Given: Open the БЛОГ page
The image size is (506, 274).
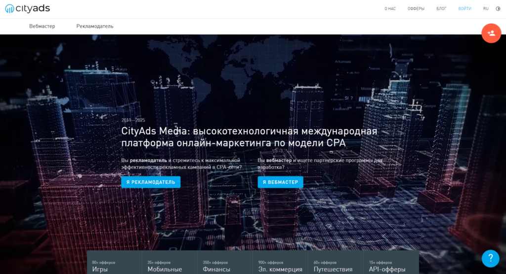Looking at the screenshot, I should [441, 9].
